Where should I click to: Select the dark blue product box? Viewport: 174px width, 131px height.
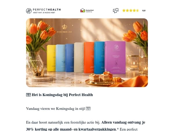(x=70, y=58)
